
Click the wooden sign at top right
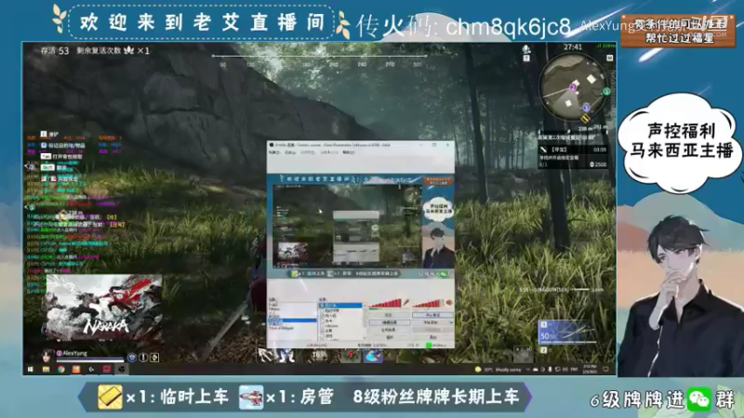[x=678, y=31]
